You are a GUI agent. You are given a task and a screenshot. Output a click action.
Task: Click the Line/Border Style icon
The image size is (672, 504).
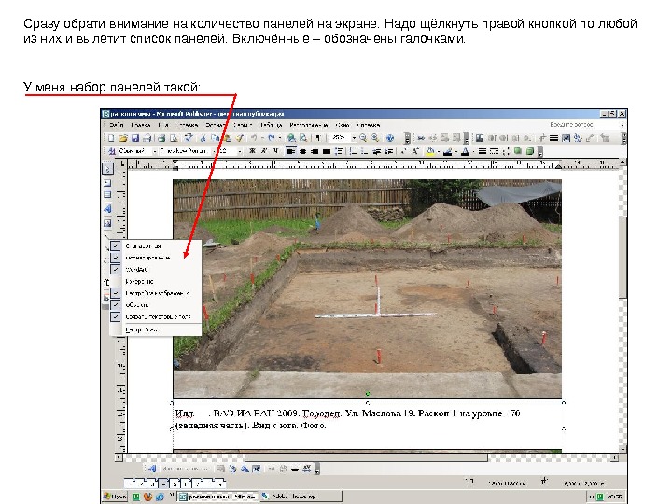point(483,151)
